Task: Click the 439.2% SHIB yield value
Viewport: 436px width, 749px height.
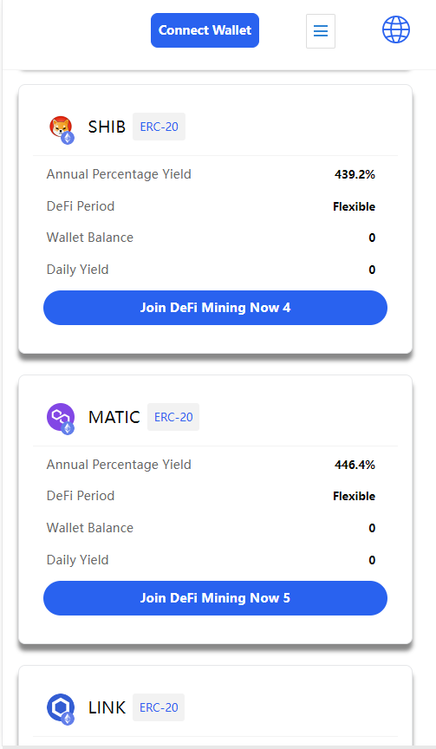Action: coord(355,174)
